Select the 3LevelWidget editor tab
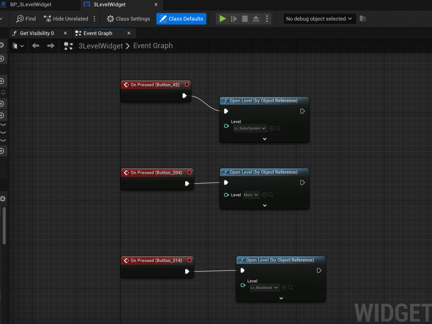 pos(109,4)
